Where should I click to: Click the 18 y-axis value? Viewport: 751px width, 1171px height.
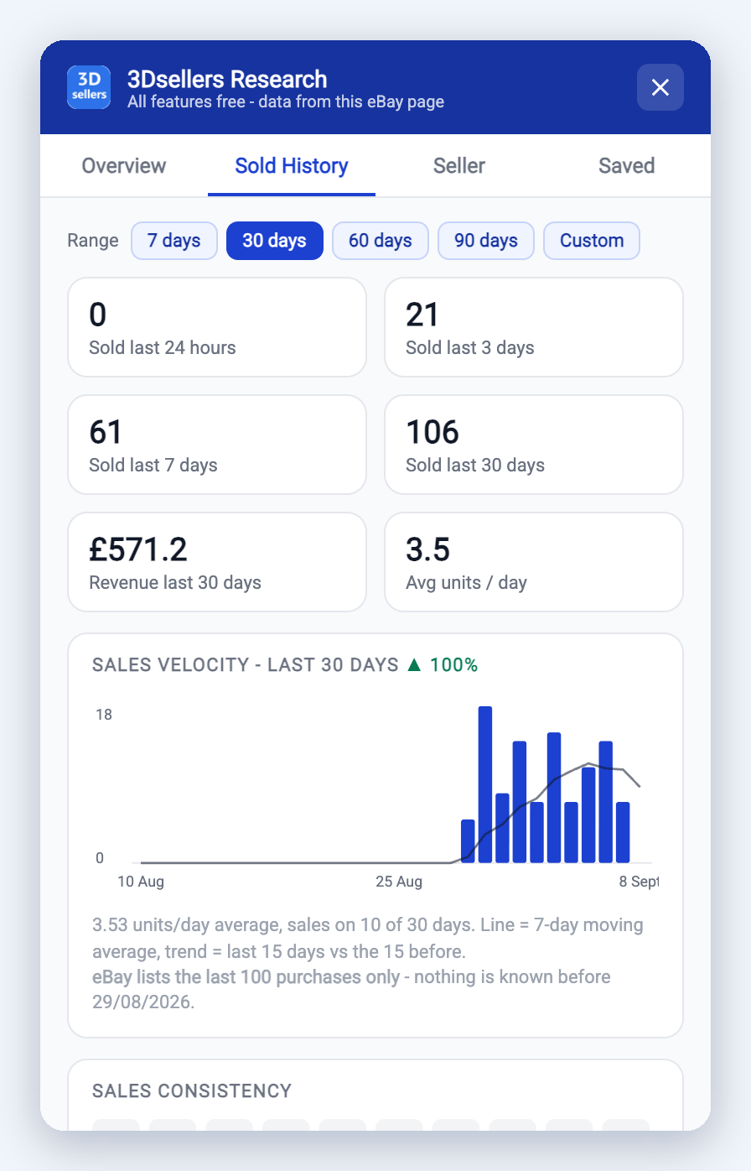click(104, 715)
